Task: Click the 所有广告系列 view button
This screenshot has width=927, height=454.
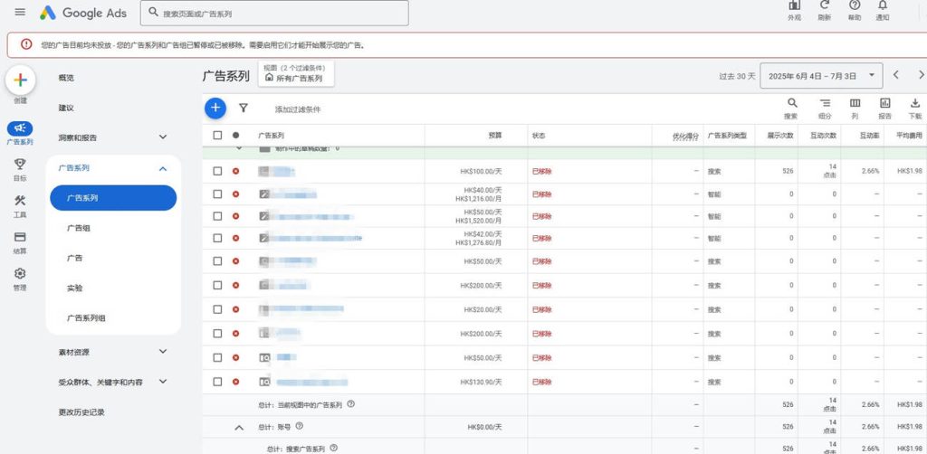Action: [294, 79]
